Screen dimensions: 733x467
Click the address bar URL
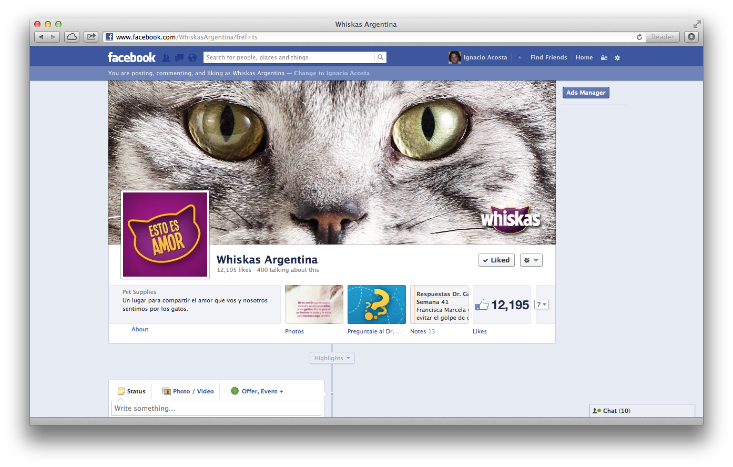pyautogui.click(x=187, y=37)
